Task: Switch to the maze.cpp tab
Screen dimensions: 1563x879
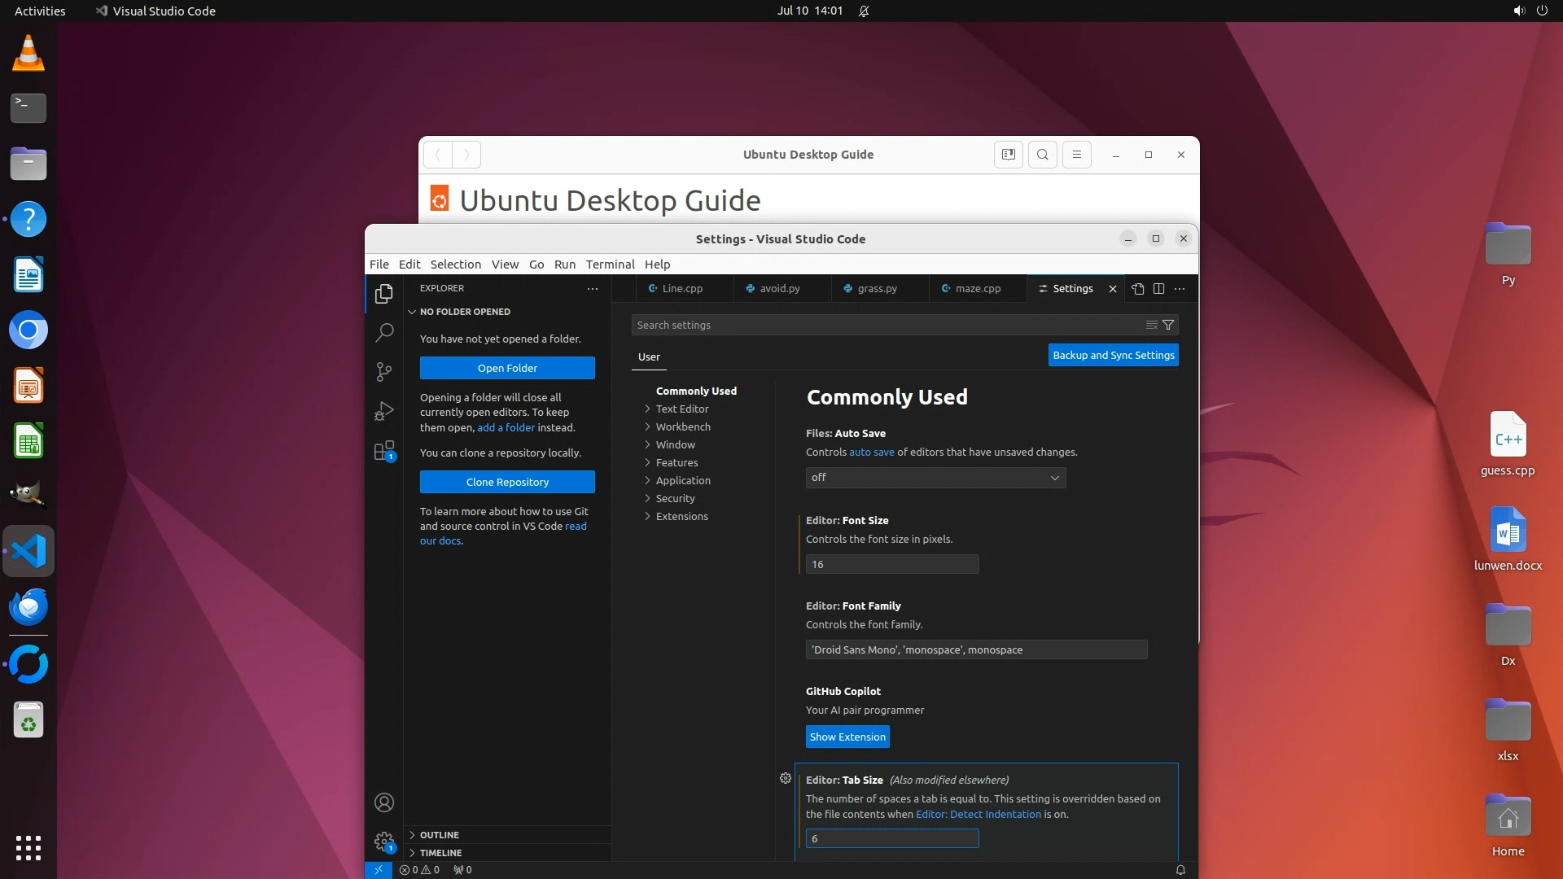Action: point(978,289)
